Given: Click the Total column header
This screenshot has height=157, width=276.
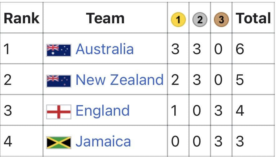Looking at the screenshot, I should tap(253, 18).
